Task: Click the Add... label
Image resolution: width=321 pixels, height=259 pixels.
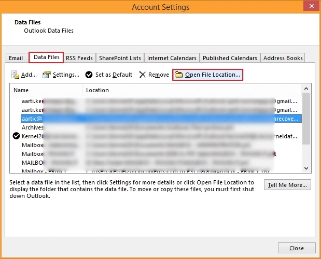Action: point(29,75)
